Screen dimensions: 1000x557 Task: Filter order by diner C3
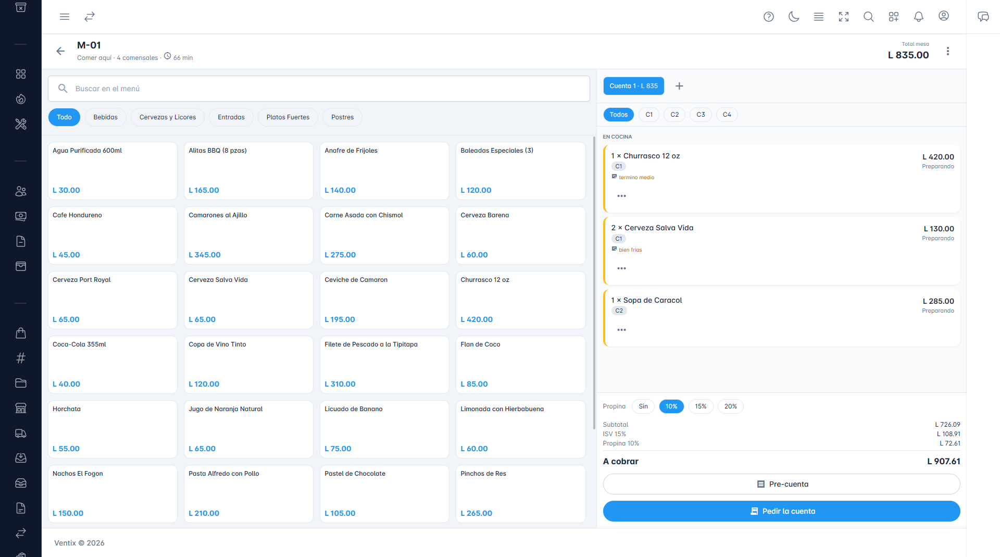(x=701, y=115)
